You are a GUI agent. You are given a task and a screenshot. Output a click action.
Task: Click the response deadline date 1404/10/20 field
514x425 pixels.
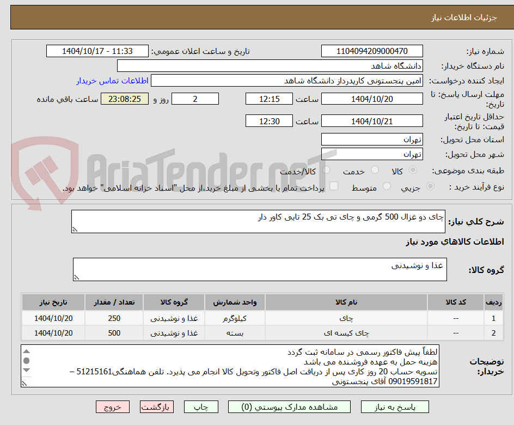click(x=372, y=99)
